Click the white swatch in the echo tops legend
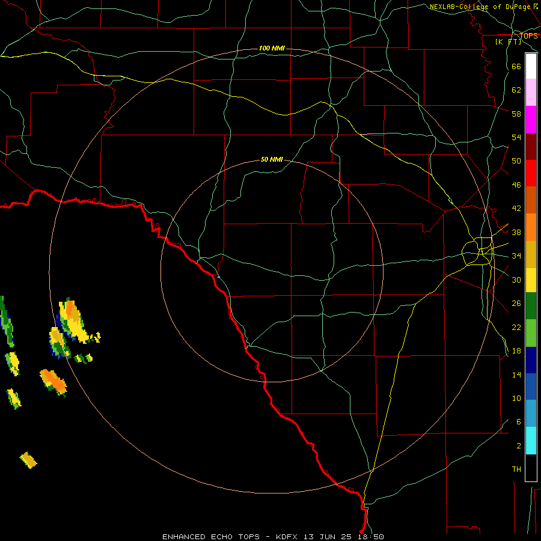The height and width of the screenshot is (541, 541). tap(531, 66)
